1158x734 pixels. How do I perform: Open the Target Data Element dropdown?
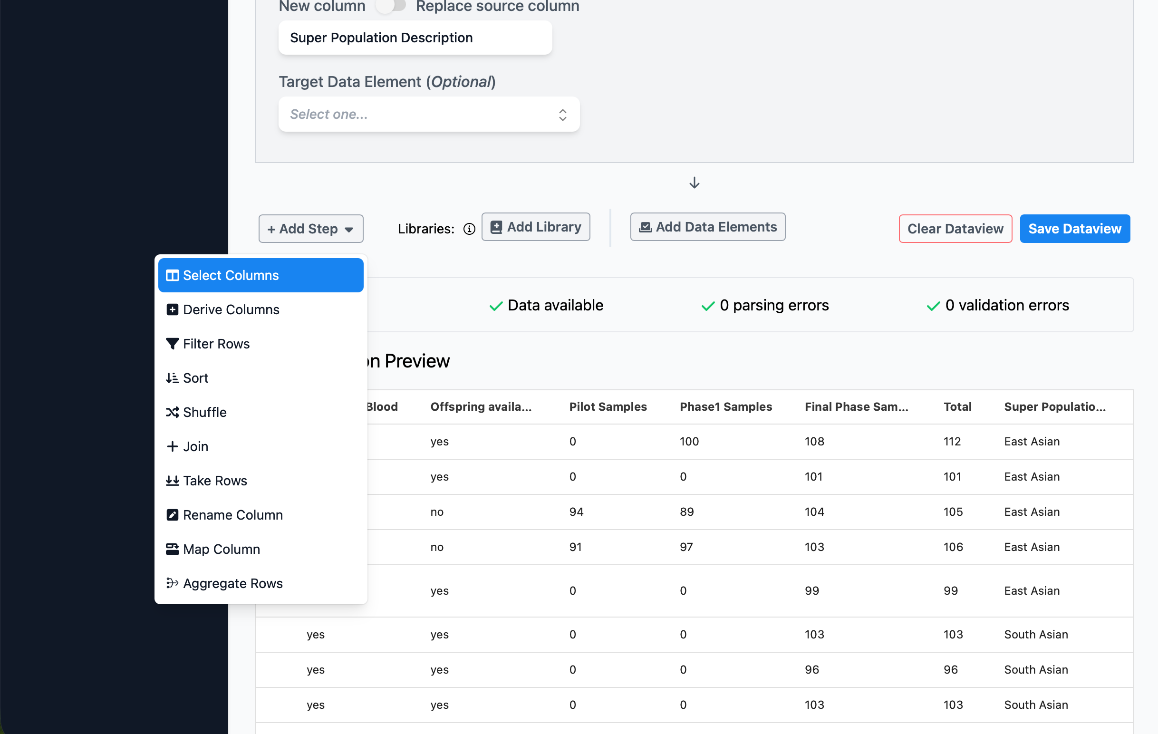(428, 115)
